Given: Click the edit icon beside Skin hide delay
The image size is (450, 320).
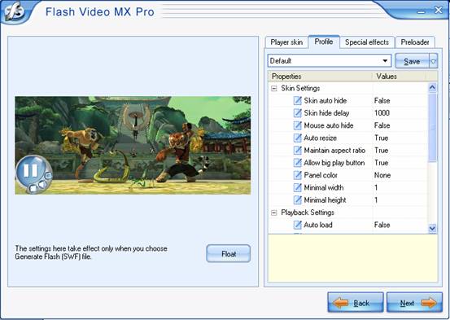Looking at the screenshot, I should click(x=298, y=113).
